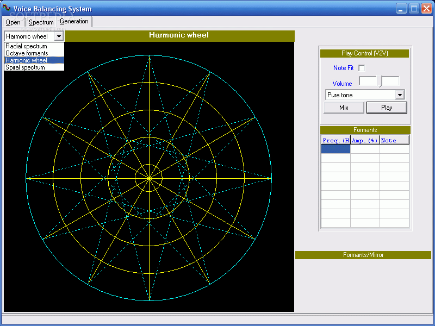Enable the Note Fit checkbox

(362, 68)
